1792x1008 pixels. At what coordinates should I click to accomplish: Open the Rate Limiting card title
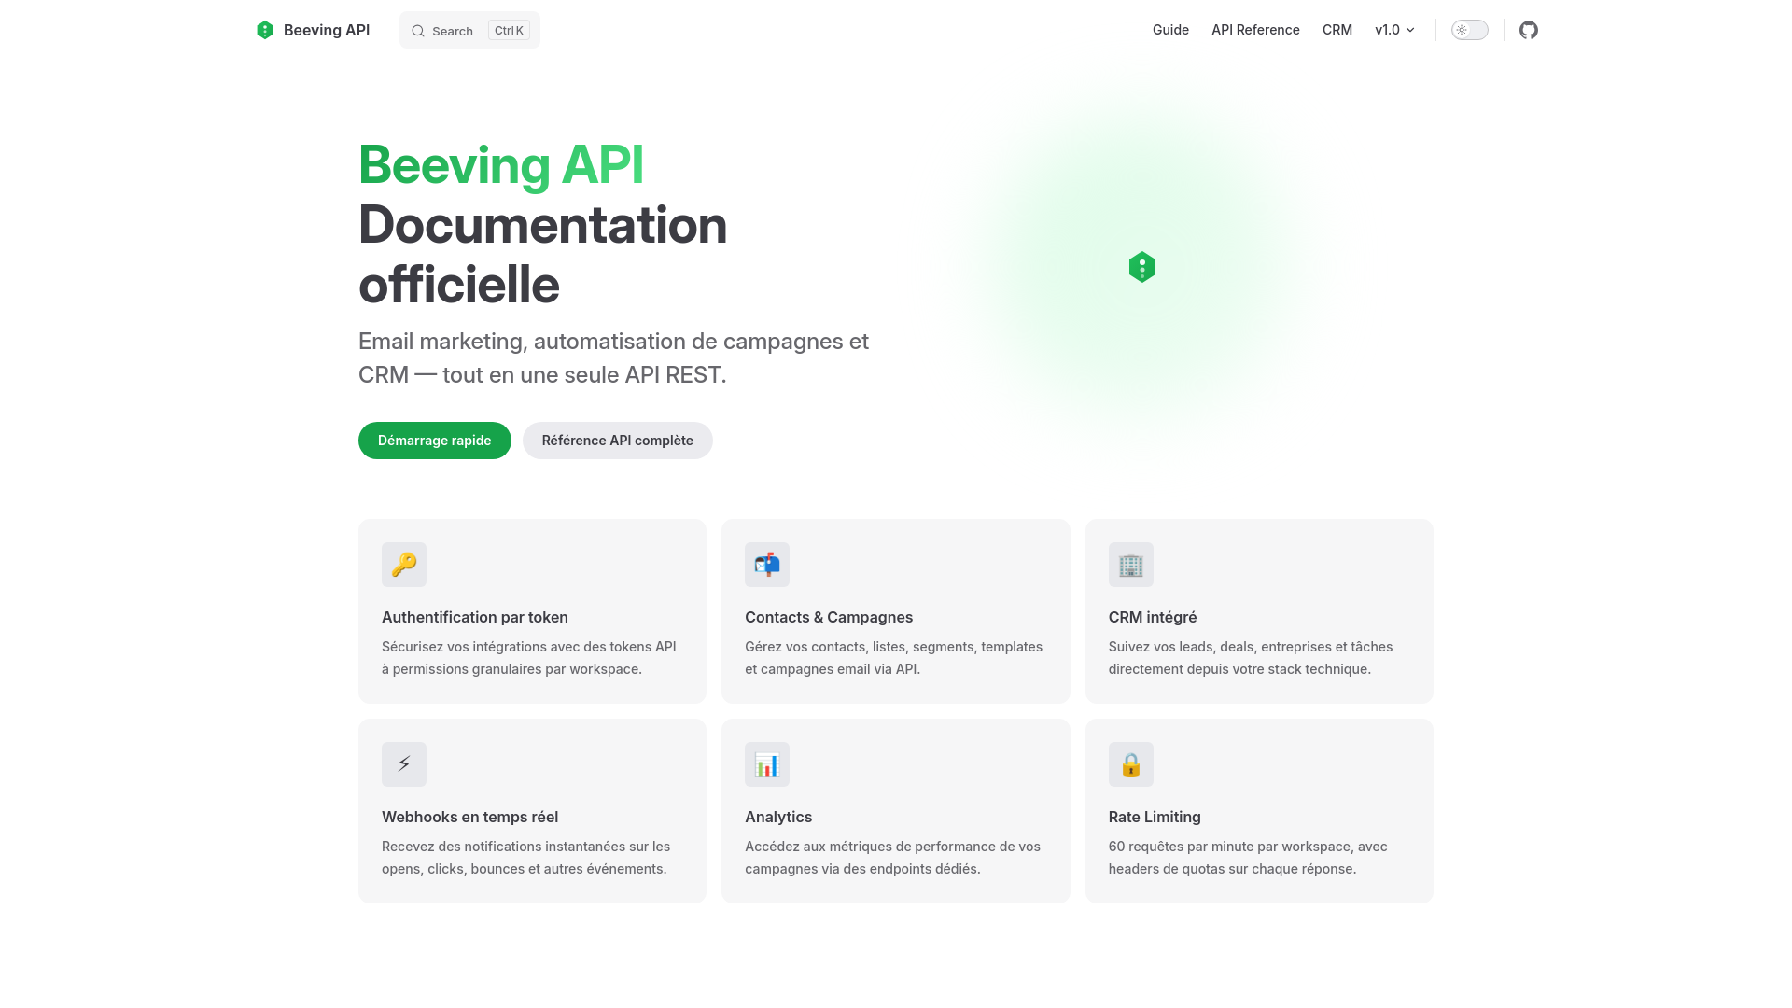[1155, 817]
